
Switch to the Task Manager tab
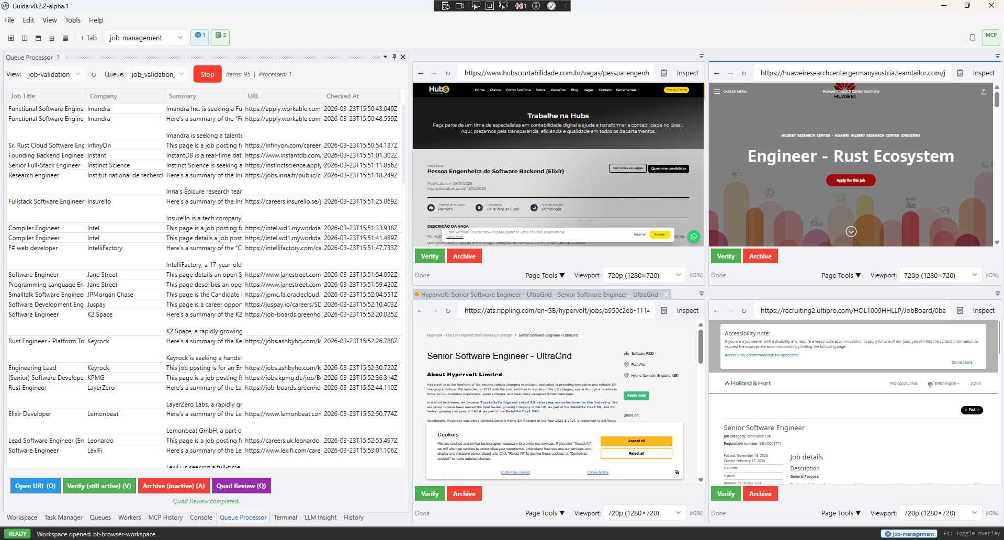(63, 517)
